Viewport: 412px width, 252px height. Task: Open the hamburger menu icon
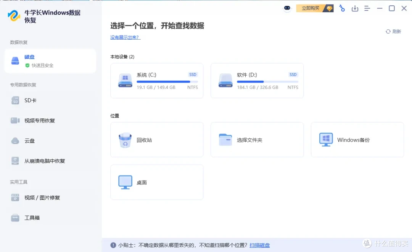367,8
